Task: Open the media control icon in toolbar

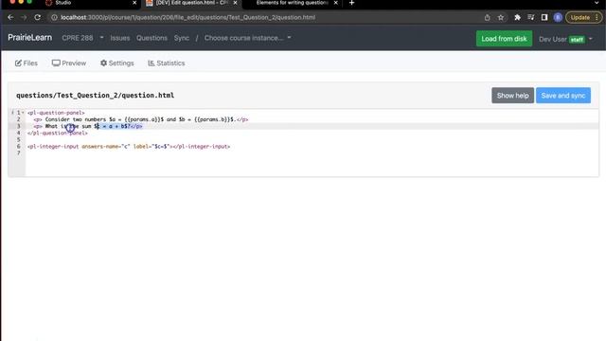Action: point(531,17)
